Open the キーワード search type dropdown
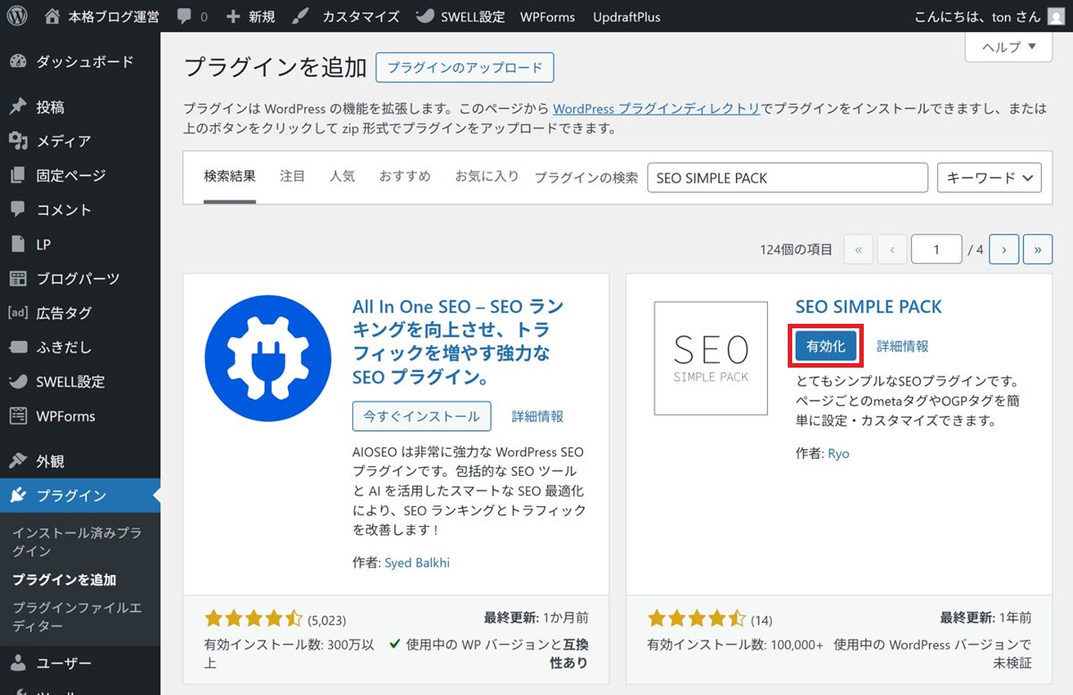 point(989,177)
